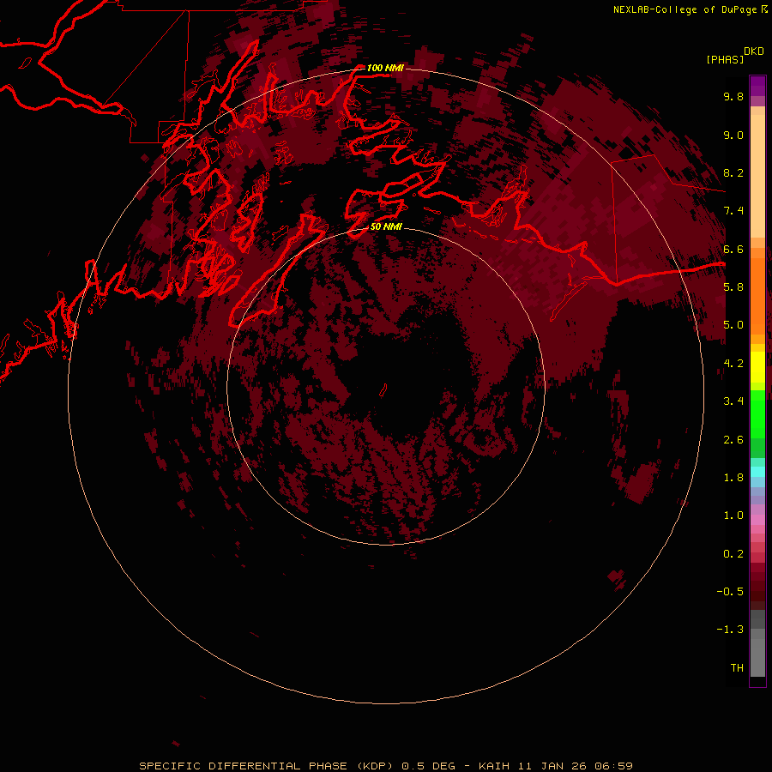Click the 7.4 value on the color scale
Image resolution: width=772 pixels, height=772 pixels.
pyautogui.click(x=733, y=211)
